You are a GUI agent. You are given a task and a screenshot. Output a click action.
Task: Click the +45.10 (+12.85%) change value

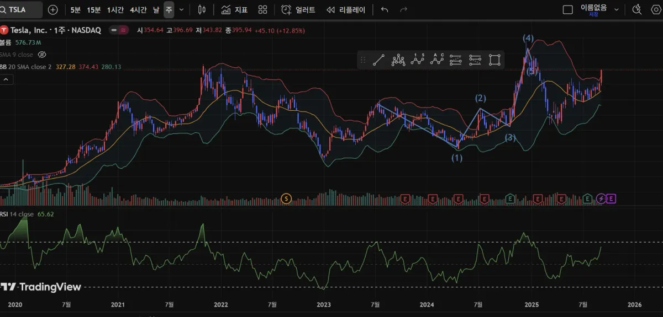coord(280,30)
